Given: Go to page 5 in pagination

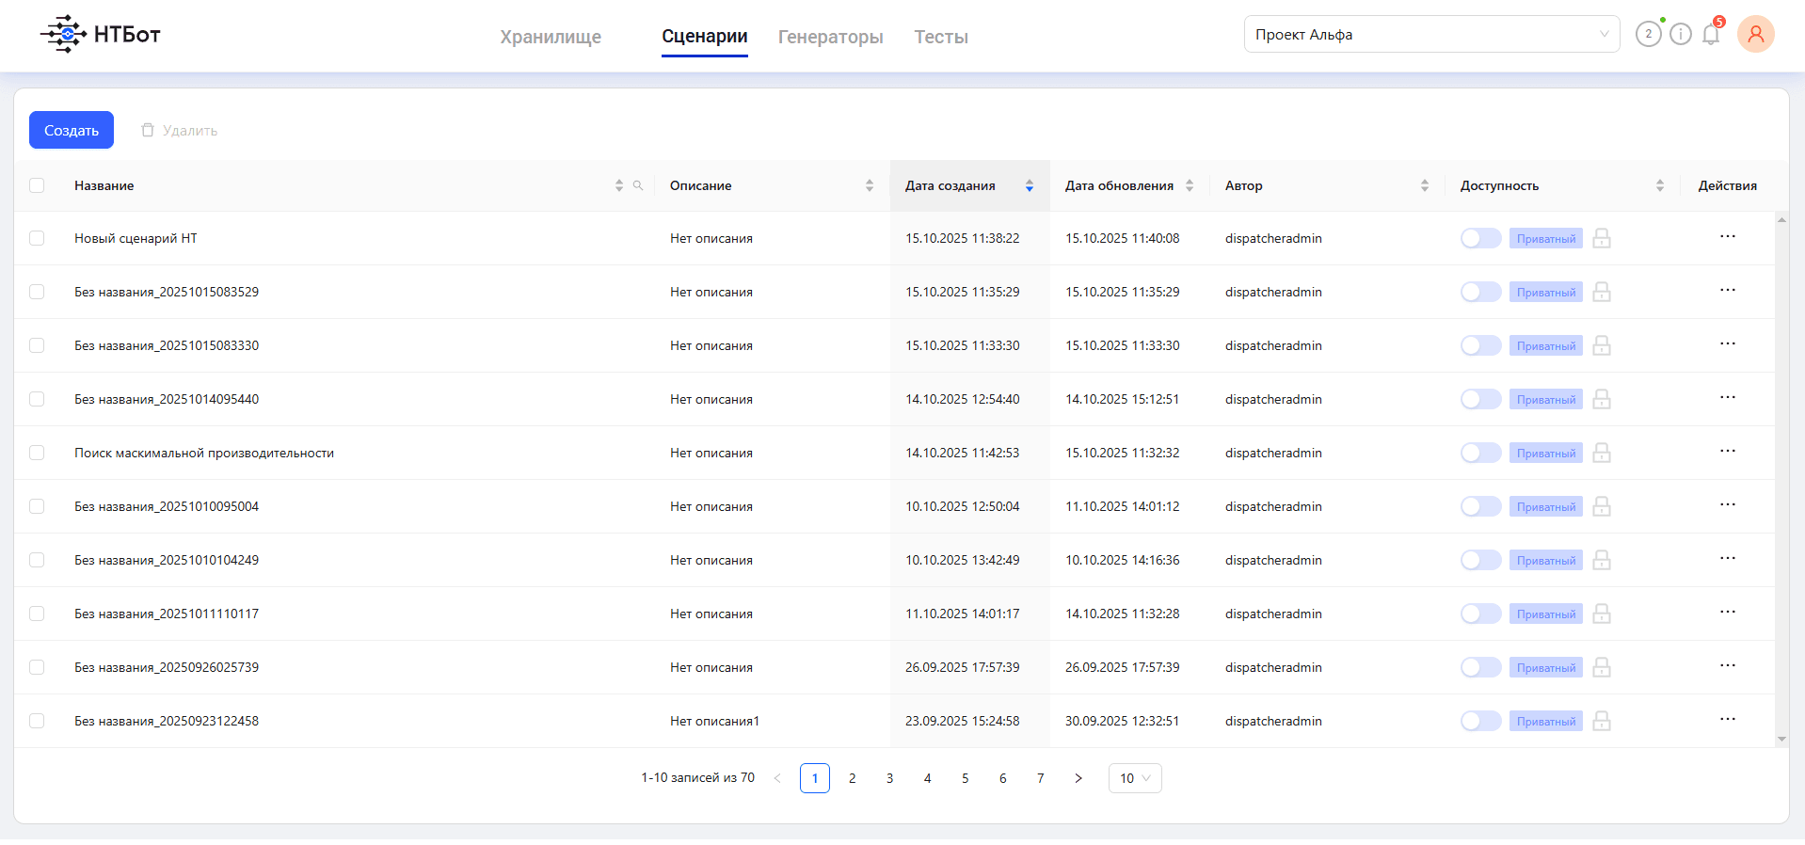Looking at the screenshot, I should (966, 778).
